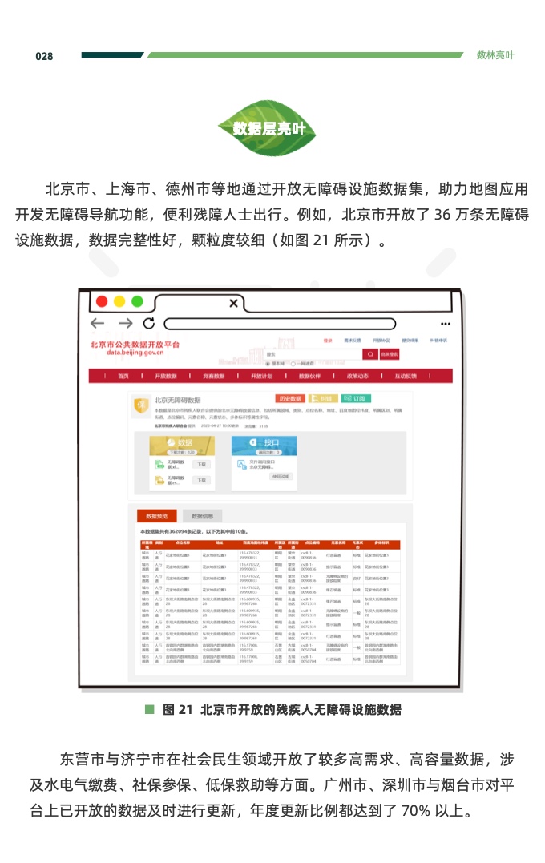Click the browser address bar
This screenshot has width=545, height=863.
coord(281,324)
